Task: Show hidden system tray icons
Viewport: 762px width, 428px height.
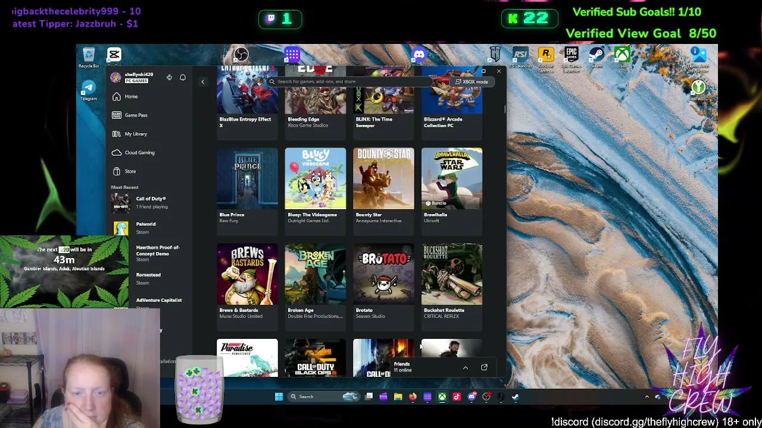Action: [647, 396]
